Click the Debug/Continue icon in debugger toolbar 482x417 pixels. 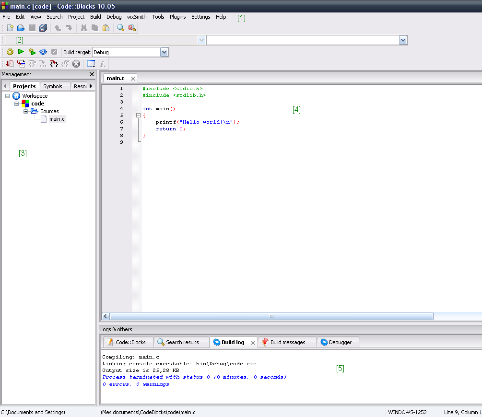tap(10, 64)
